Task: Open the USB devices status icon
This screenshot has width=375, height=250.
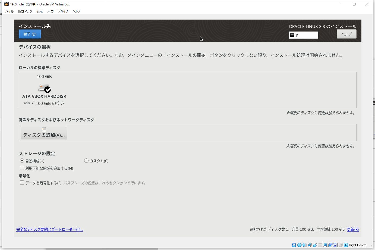Action: click(315, 245)
